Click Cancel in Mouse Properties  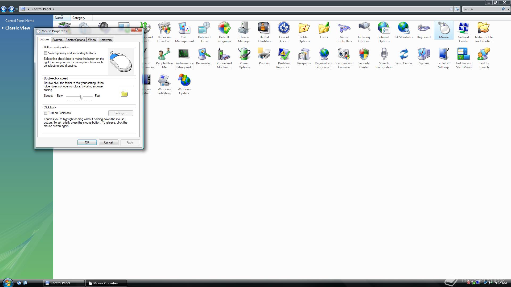point(109,142)
